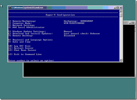The image size is (137, 100).
Task: Click the '4) Add Local Administrator' line
Action: [x=26, y=27]
